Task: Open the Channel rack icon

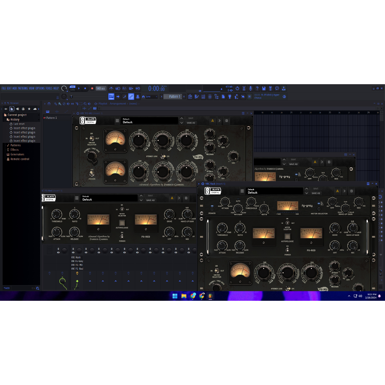Action: (x=203, y=97)
